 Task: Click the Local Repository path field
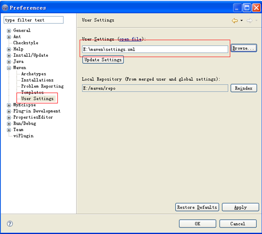point(155,88)
